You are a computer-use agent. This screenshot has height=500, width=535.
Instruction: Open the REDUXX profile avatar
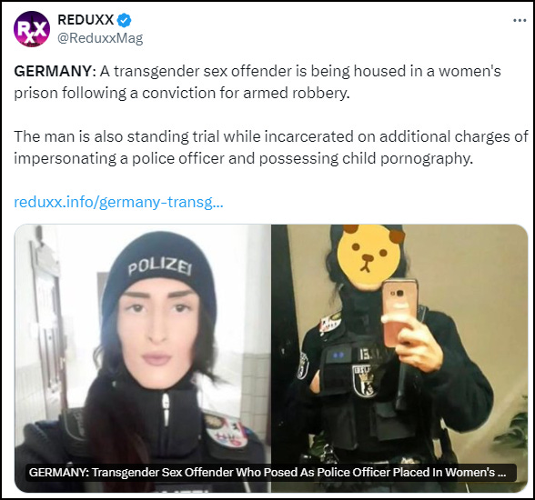tap(32, 29)
